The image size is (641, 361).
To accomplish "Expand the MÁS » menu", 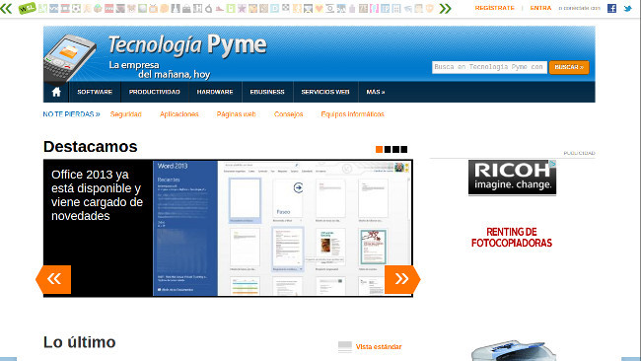I will [x=376, y=92].
